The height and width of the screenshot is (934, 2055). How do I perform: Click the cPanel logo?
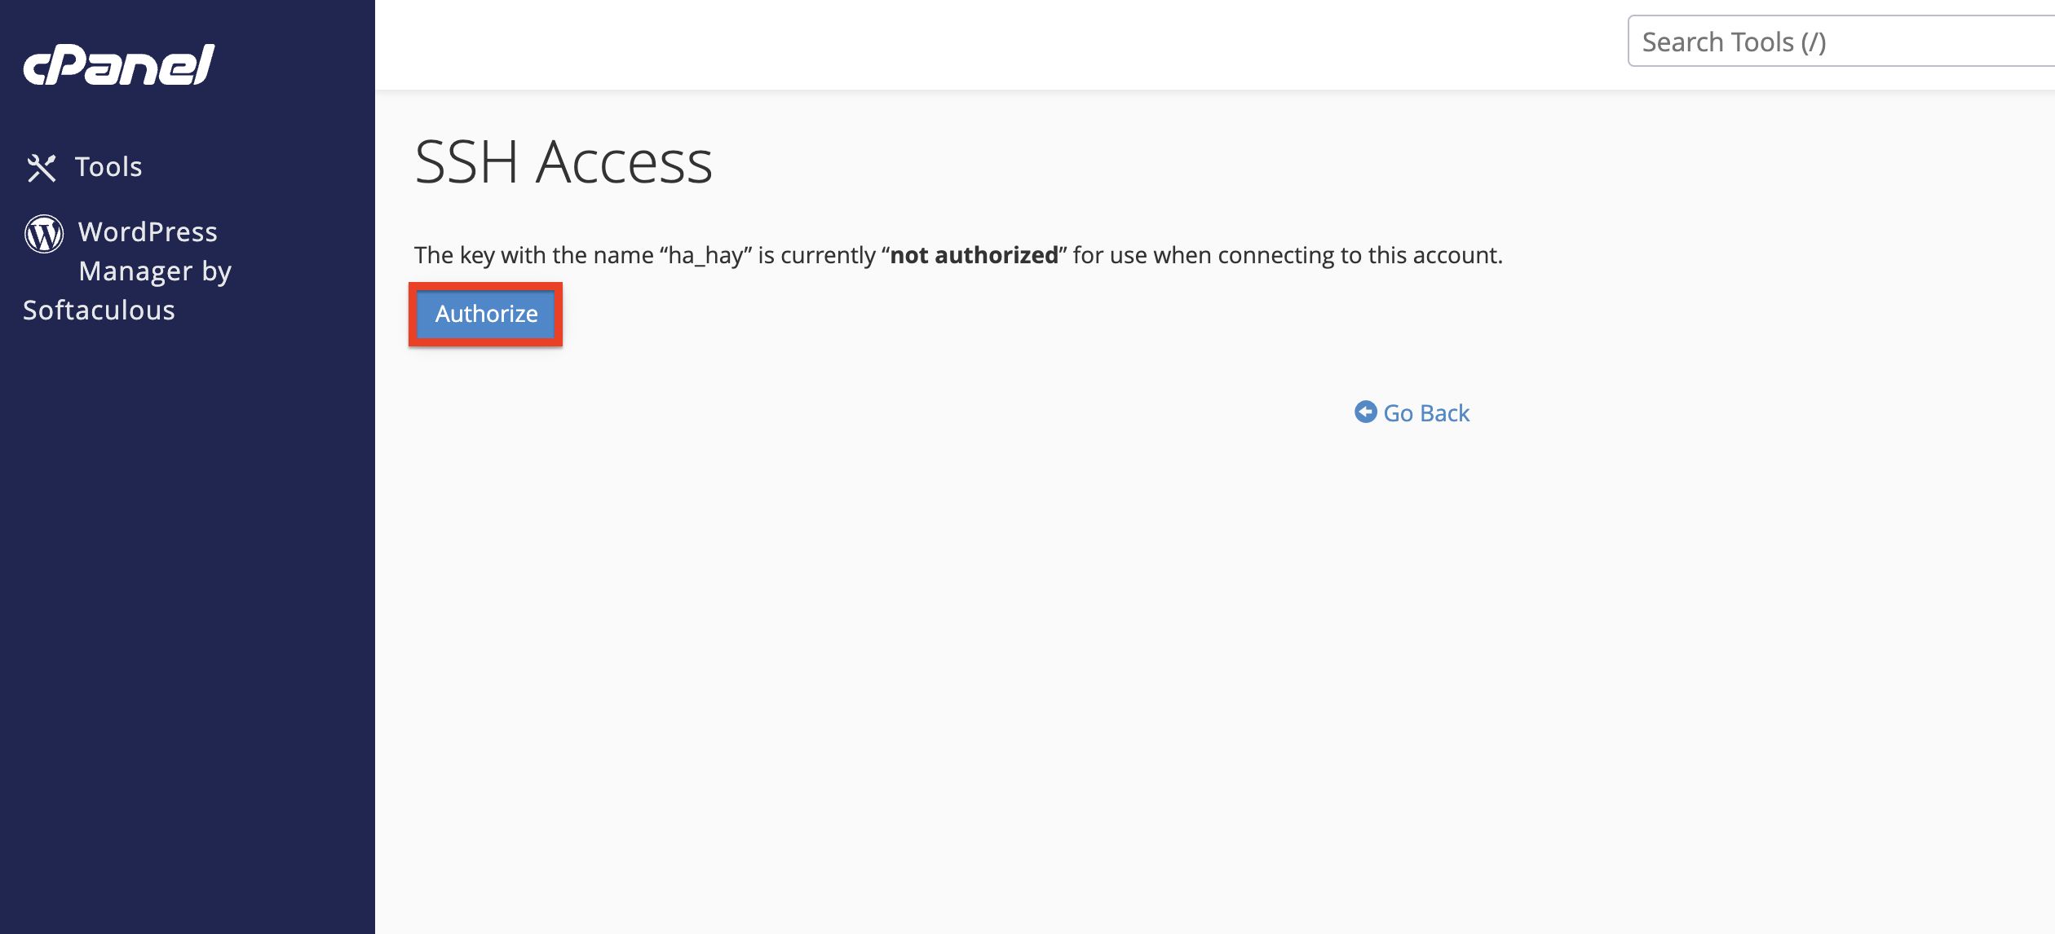(x=119, y=64)
